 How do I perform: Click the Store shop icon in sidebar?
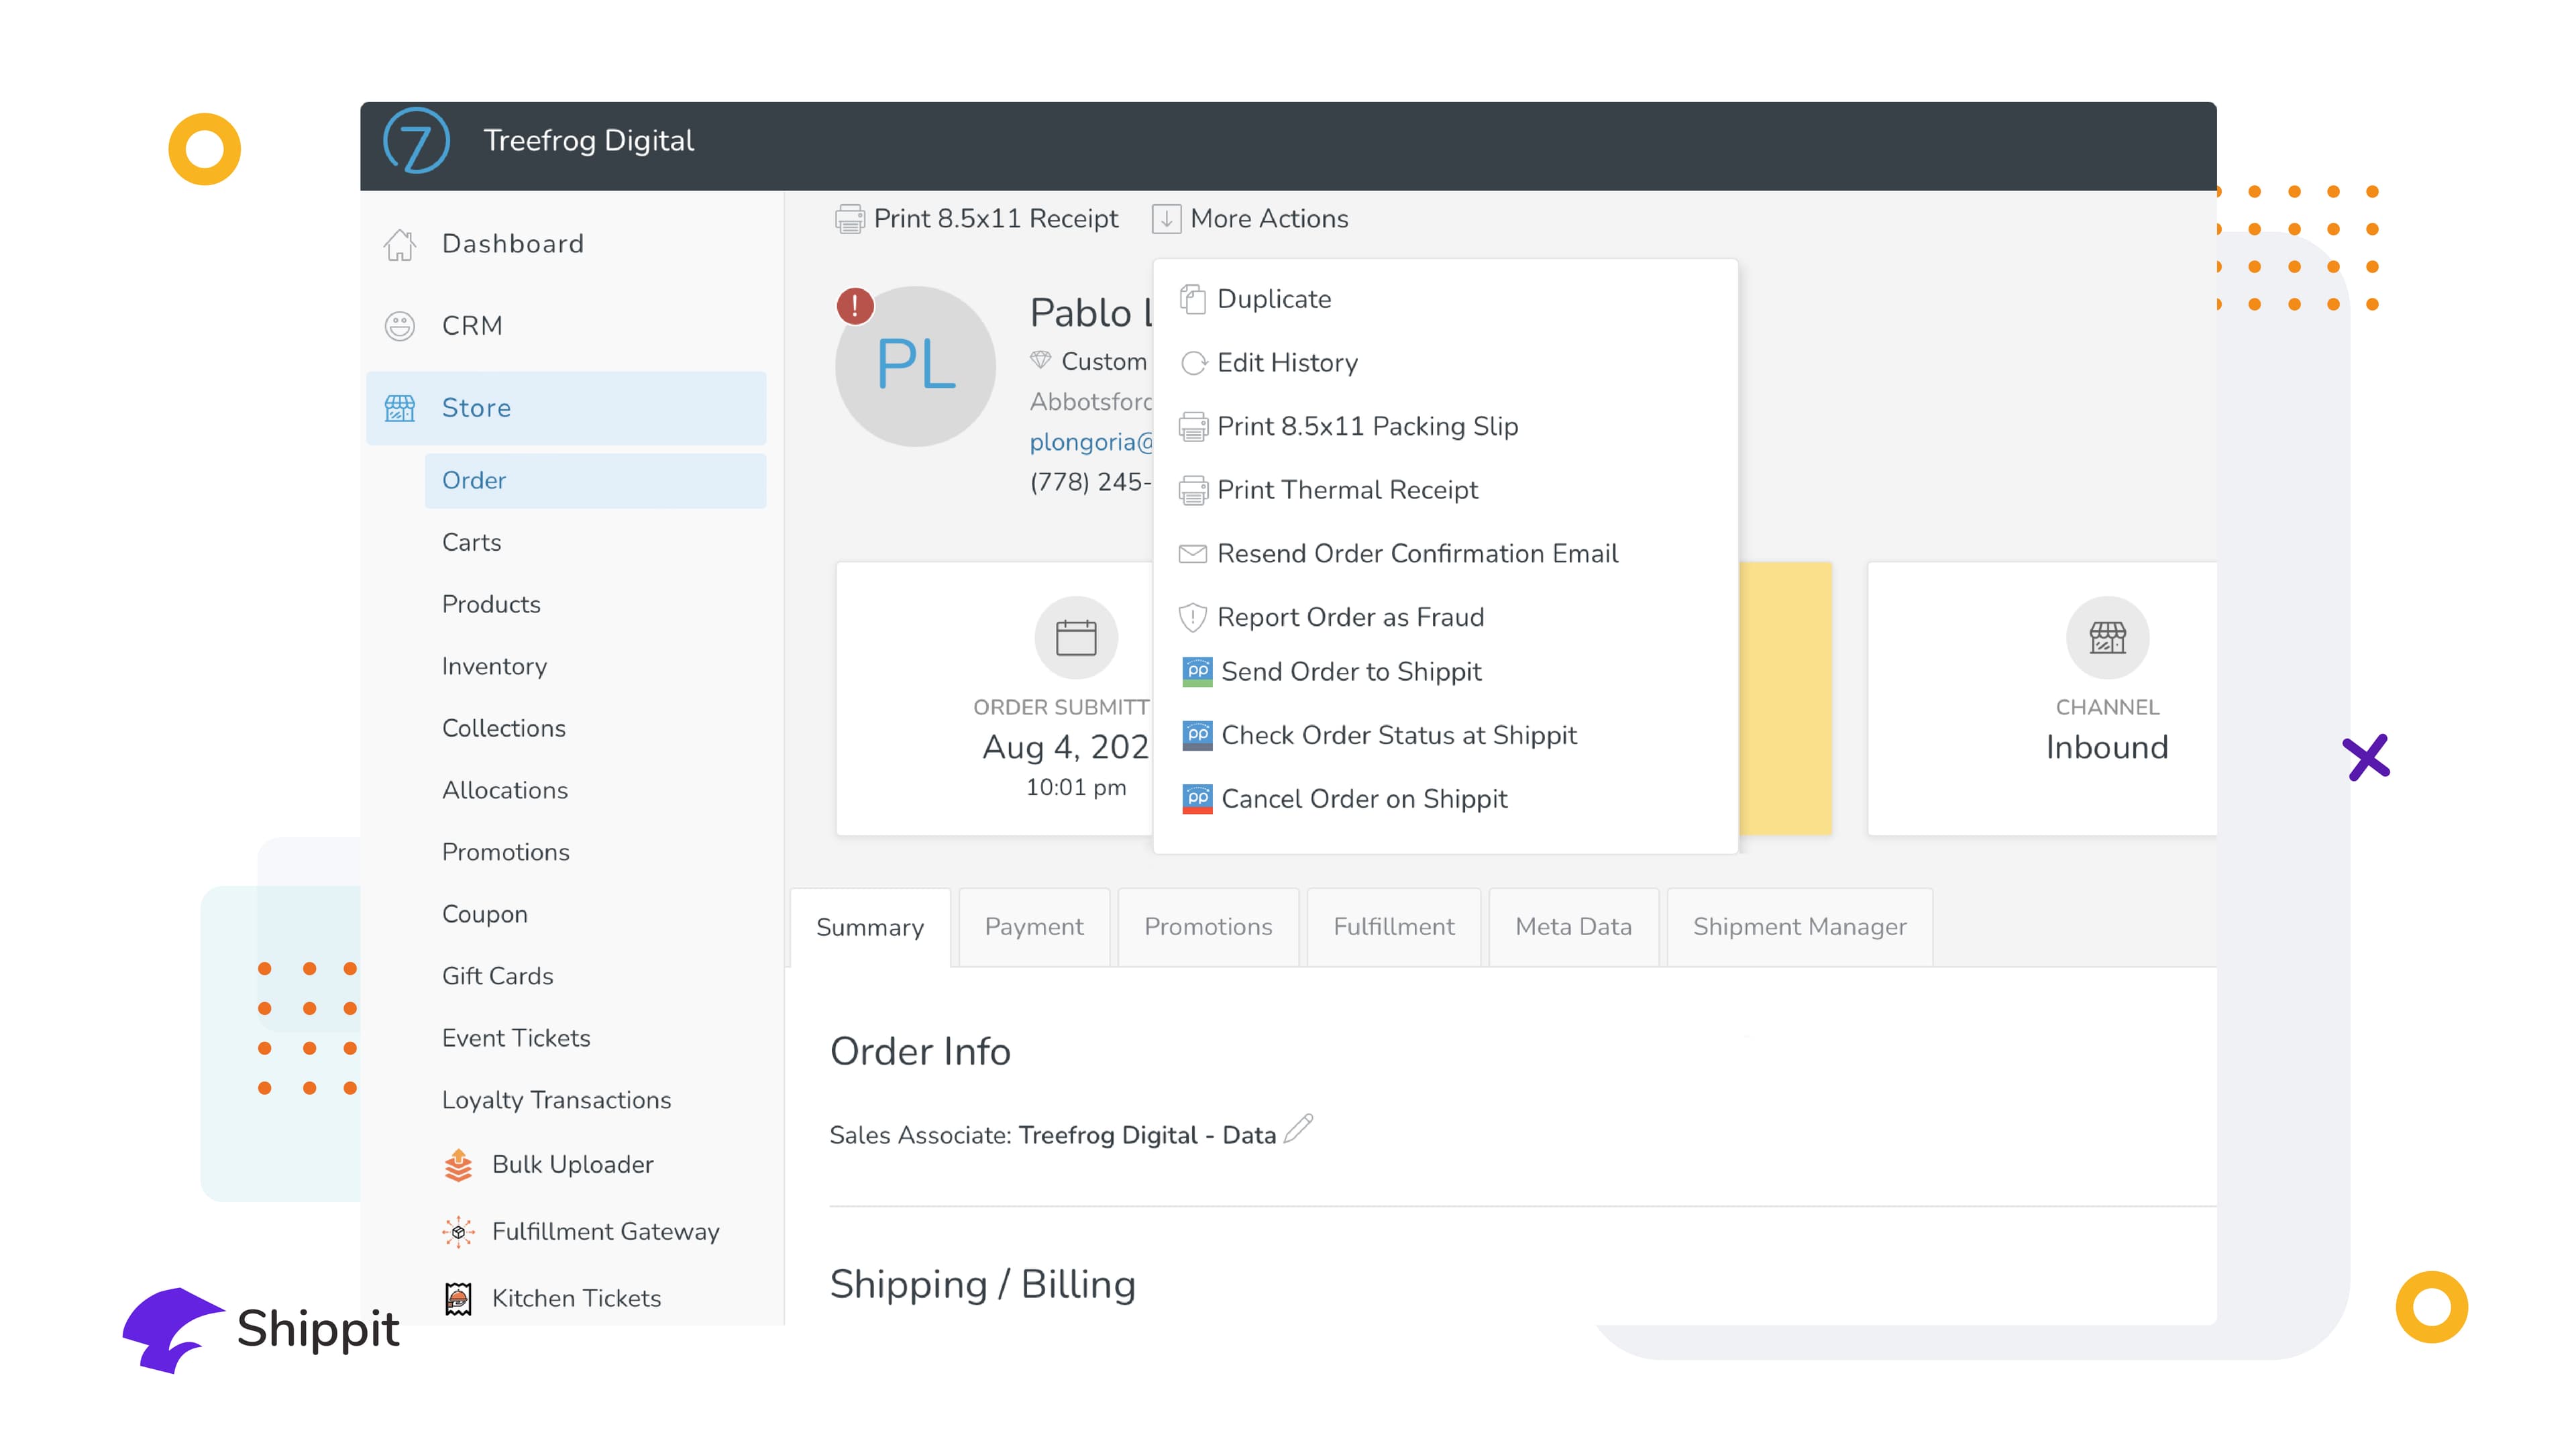[400, 408]
